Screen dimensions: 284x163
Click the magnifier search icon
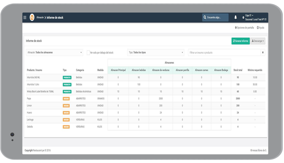pyautogui.click(x=205, y=17)
